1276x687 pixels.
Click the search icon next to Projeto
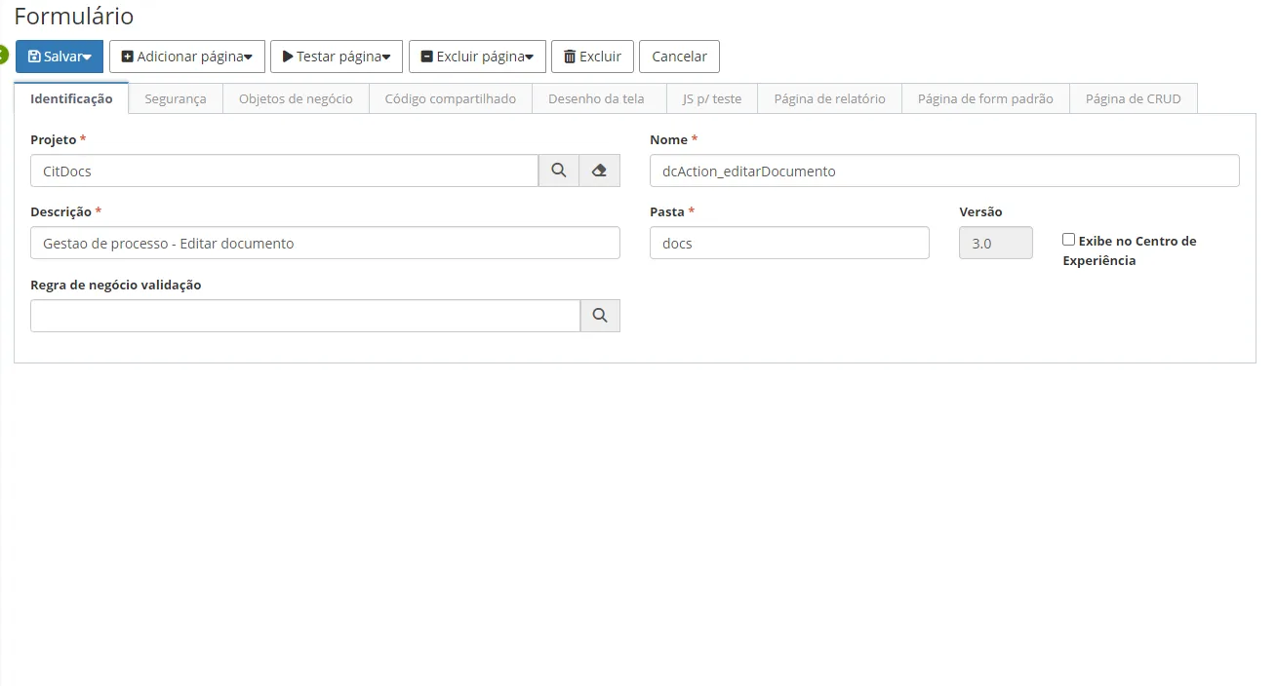point(559,171)
